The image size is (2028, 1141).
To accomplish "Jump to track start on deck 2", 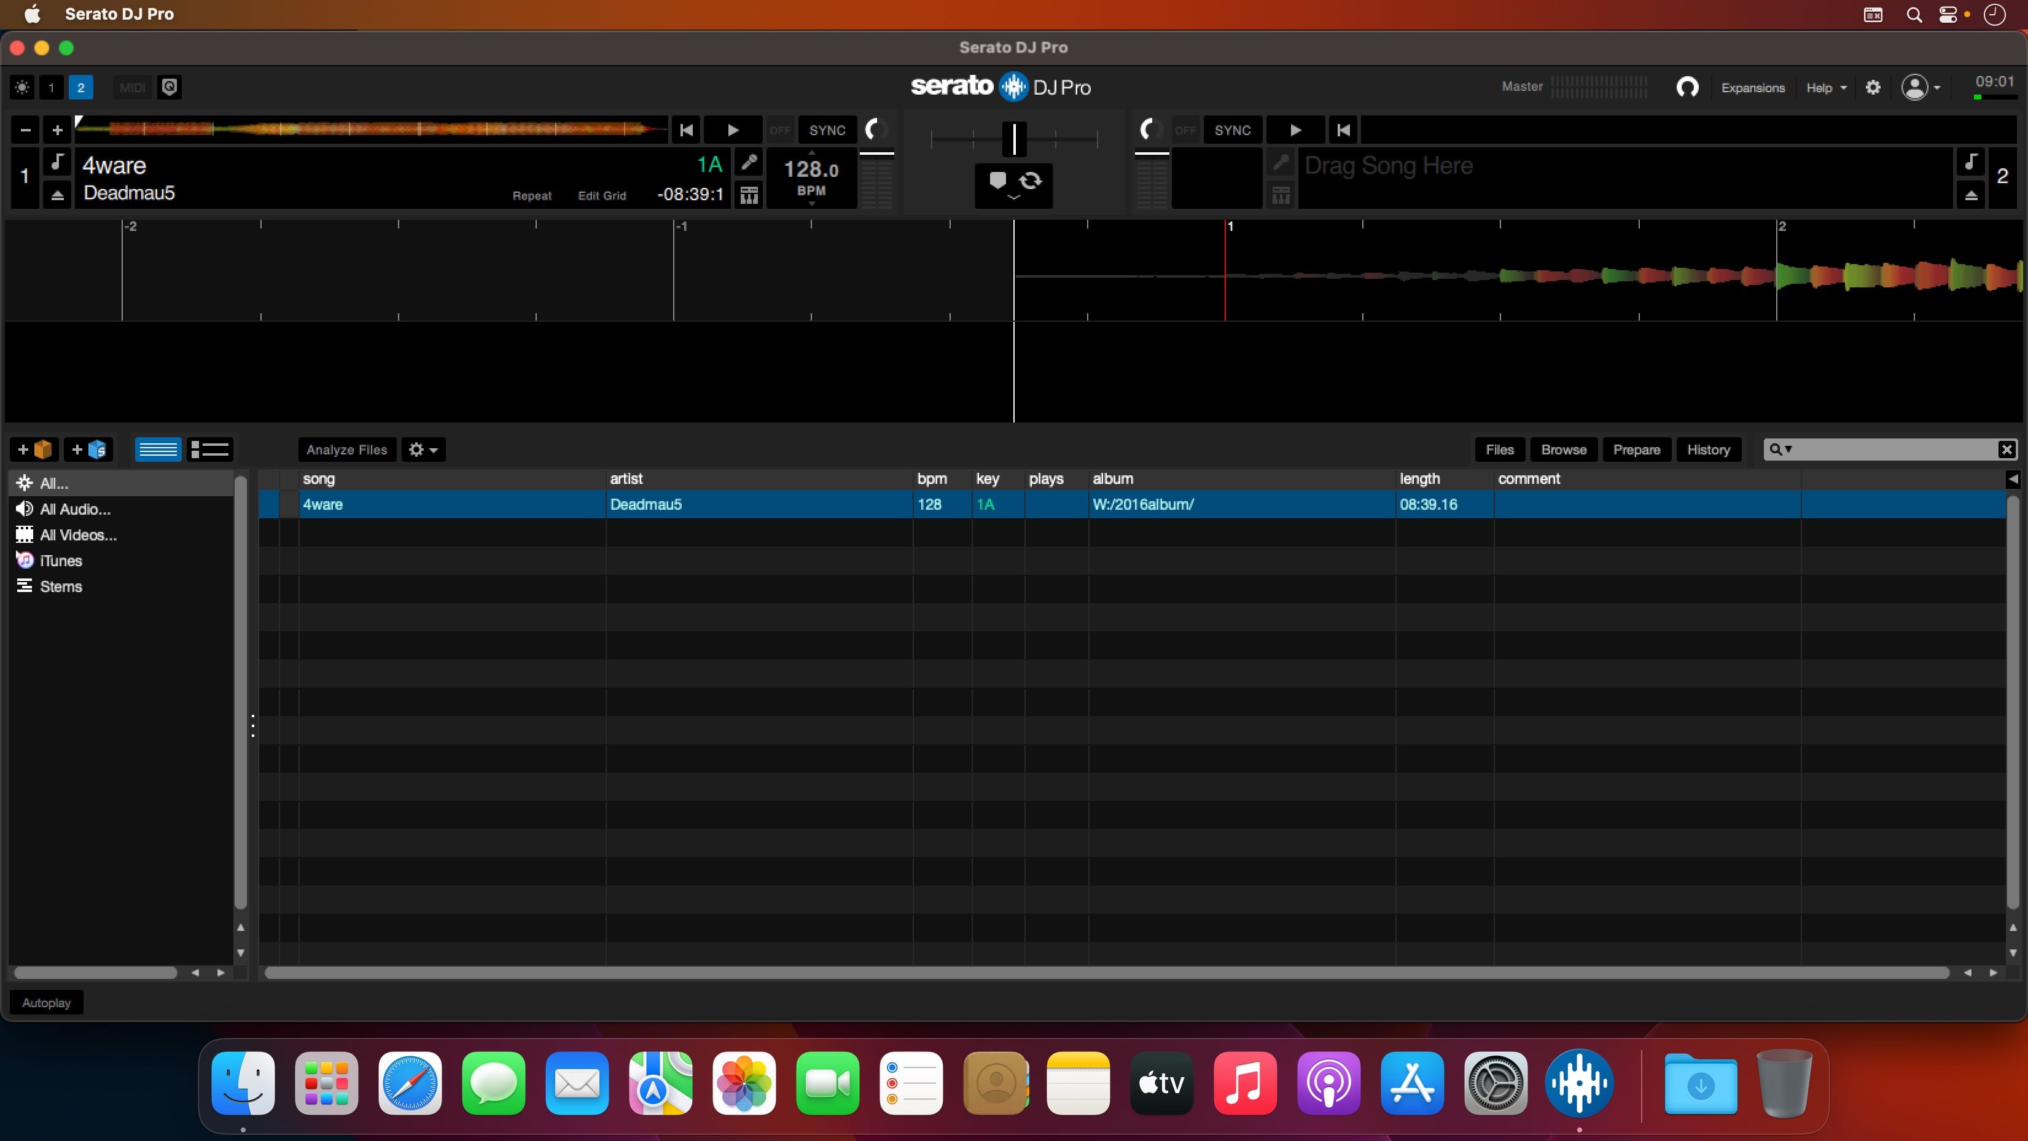I will tap(1344, 130).
